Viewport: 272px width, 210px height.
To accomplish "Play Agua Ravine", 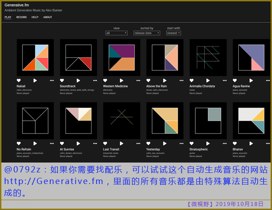I will 251,81.
